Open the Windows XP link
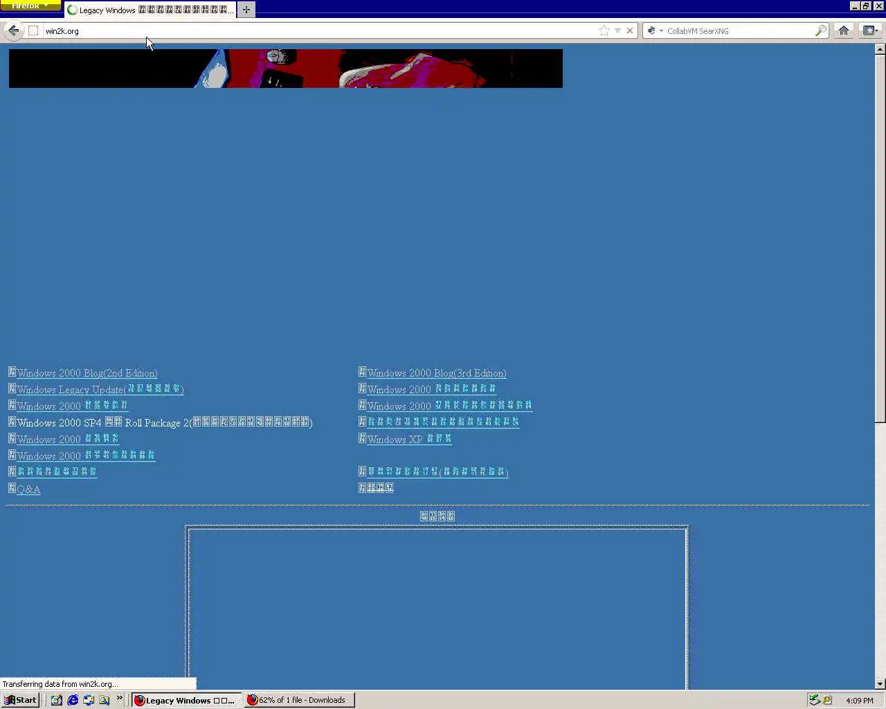This screenshot has height=709, width=886. (409, 439)
